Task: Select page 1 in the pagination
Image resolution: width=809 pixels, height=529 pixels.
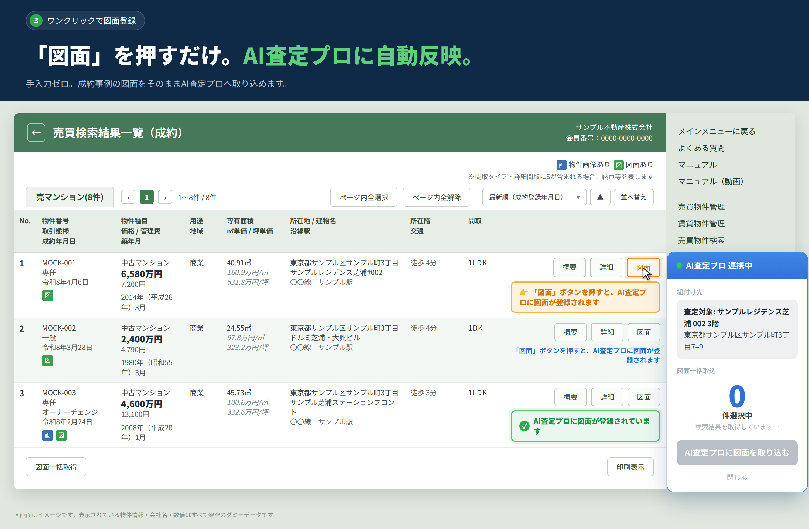Action: (x=146, y=197)
